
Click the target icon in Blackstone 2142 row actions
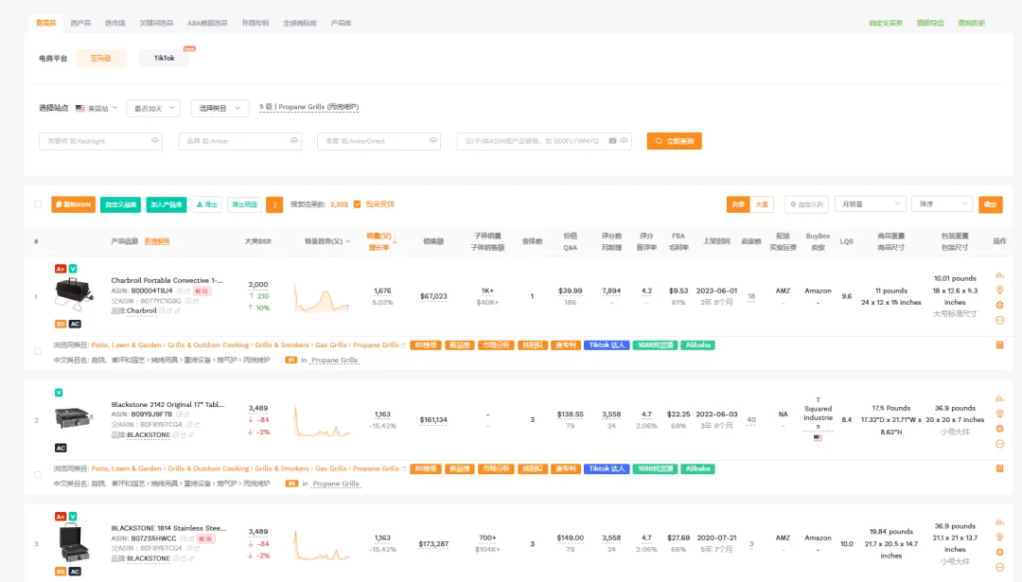pyautogui.click(x=999, y=414)
